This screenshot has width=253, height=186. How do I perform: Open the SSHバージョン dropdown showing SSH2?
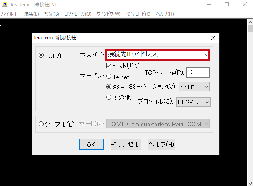(x=194, y=87)
